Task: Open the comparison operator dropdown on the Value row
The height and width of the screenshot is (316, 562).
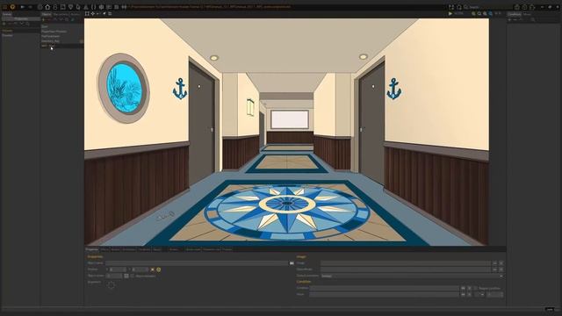Action: coord(480,295)
